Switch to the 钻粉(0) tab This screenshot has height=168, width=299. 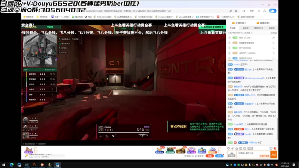272,28
